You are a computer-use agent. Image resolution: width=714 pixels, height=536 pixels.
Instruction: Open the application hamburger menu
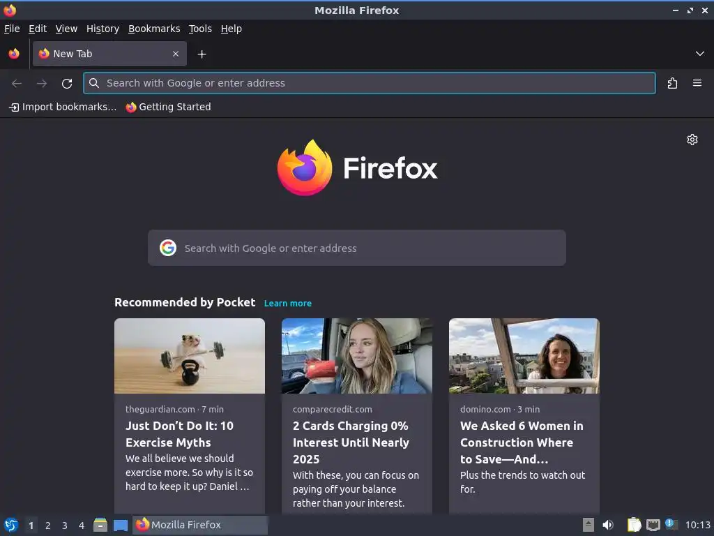[697, 83]
